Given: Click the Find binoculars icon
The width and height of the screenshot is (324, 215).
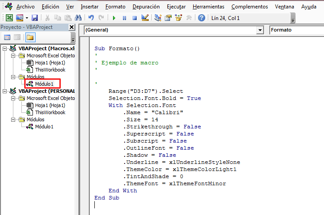Looking at the screenshot, I should tap(78, 18).
